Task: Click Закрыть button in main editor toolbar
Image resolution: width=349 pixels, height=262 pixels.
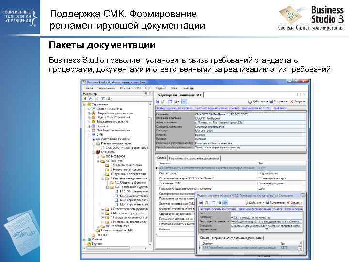Action: (298, 101)
